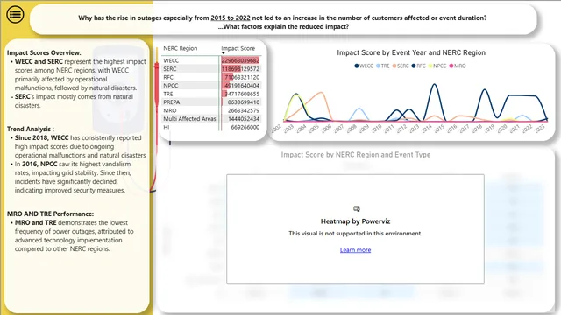Click the underlined 2015 to 2022 text
561x315 pixels.
pyautogui.click(x=231, y=17)
